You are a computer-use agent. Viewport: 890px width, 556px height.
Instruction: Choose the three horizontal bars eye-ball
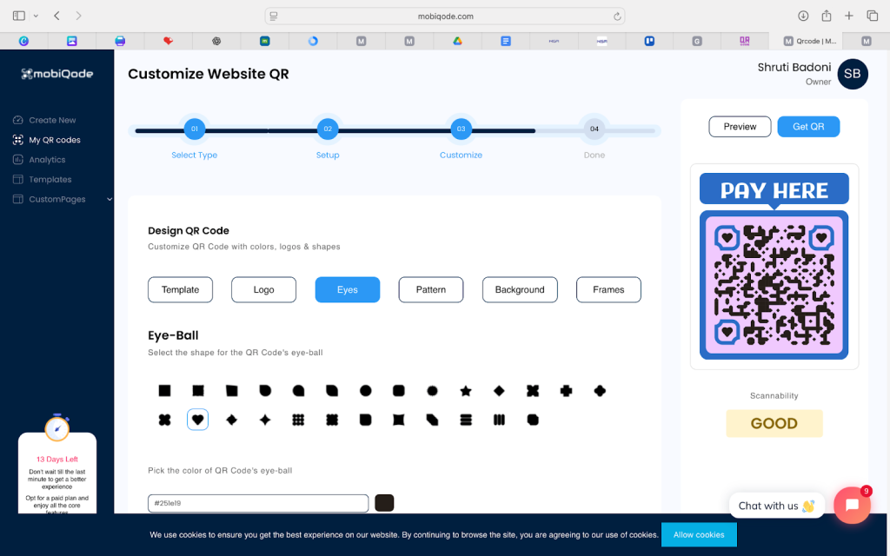(x=466, y=420)
